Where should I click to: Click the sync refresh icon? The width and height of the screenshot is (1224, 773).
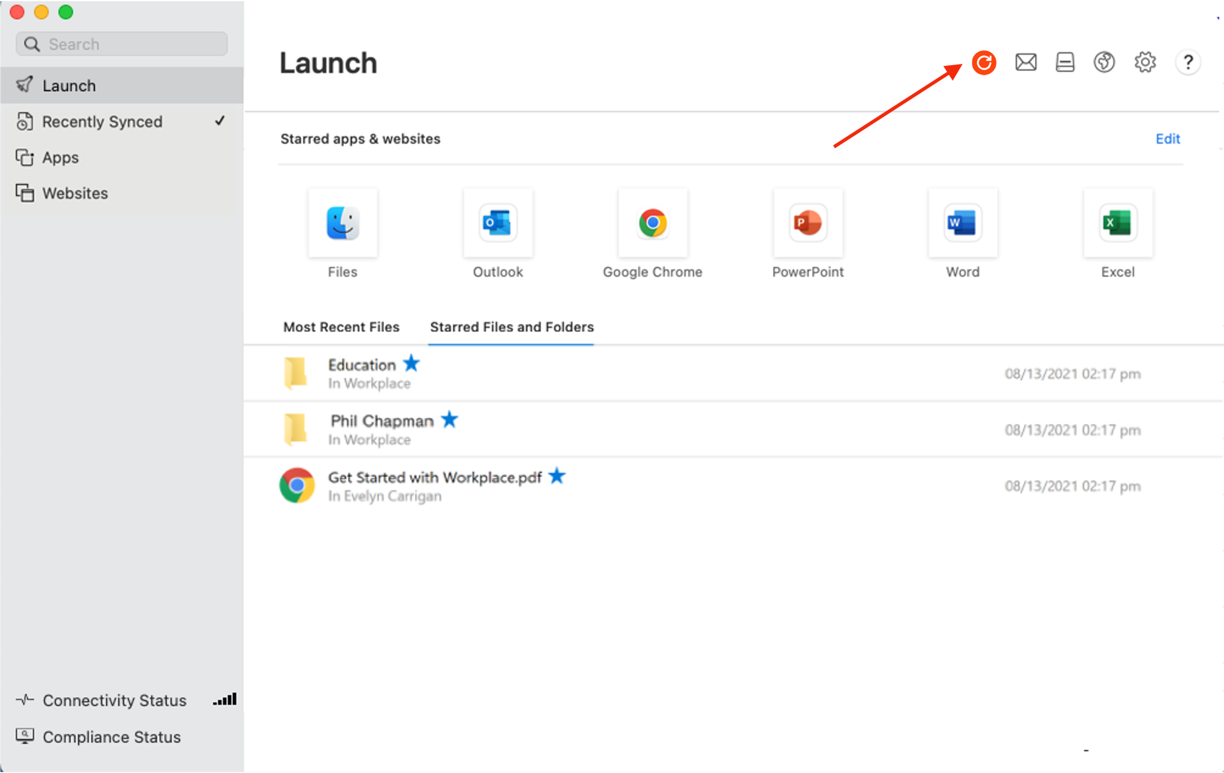pos(984,62)
